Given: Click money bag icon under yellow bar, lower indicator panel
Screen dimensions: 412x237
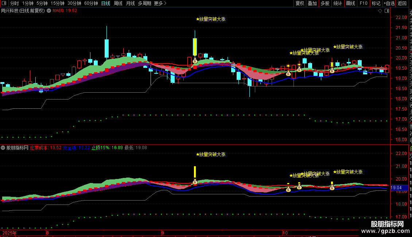Looking at the screenshot, I should point(195,182).
